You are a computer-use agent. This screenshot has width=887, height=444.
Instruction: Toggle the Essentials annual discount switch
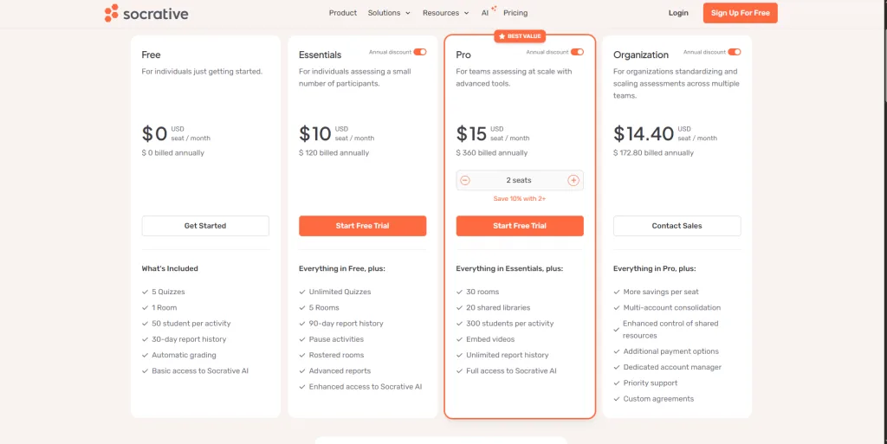click(x=420, y=52)
